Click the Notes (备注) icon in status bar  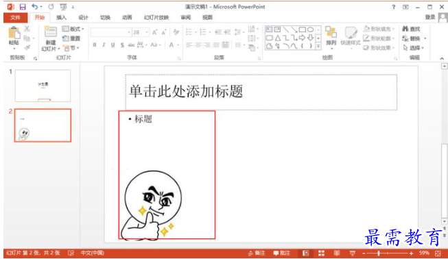(250, 253)
